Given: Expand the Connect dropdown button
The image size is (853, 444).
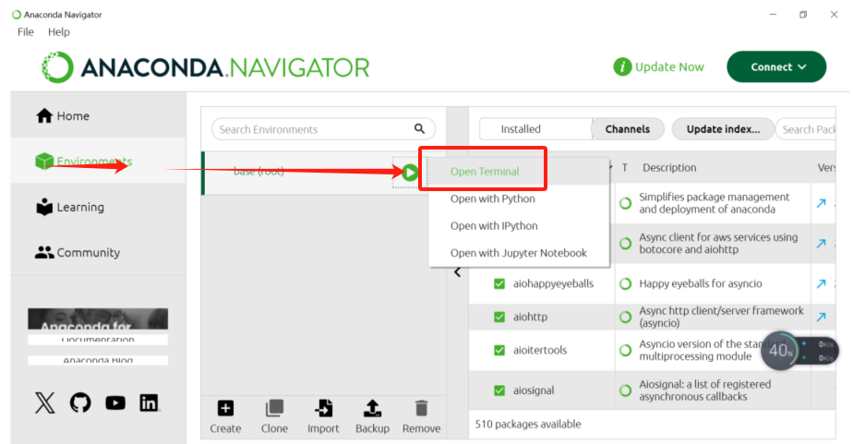Looking at the screenshot, I should pos(776,67).
